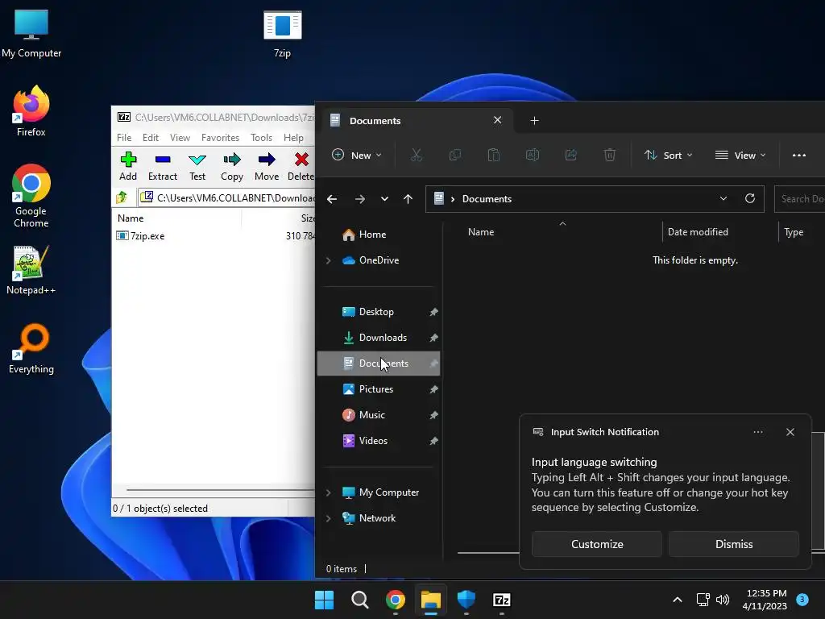Click the Search Documents box
Screen dimensions: 825x619
click(x=800, y=199)
